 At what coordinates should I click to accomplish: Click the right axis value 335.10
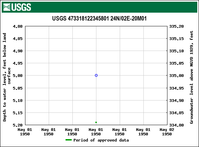(x=177, y=51)
